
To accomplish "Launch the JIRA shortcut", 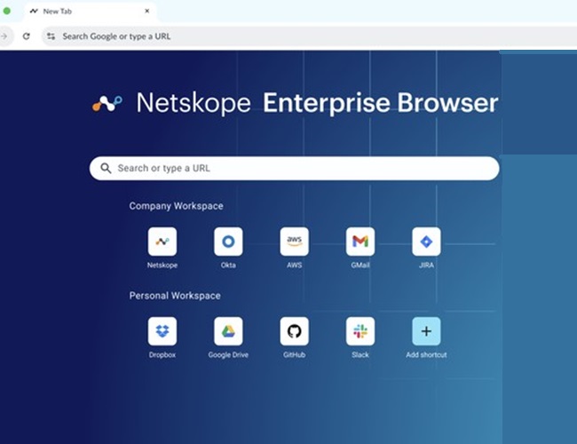I will pyautogui.click(x=426, y=242).
